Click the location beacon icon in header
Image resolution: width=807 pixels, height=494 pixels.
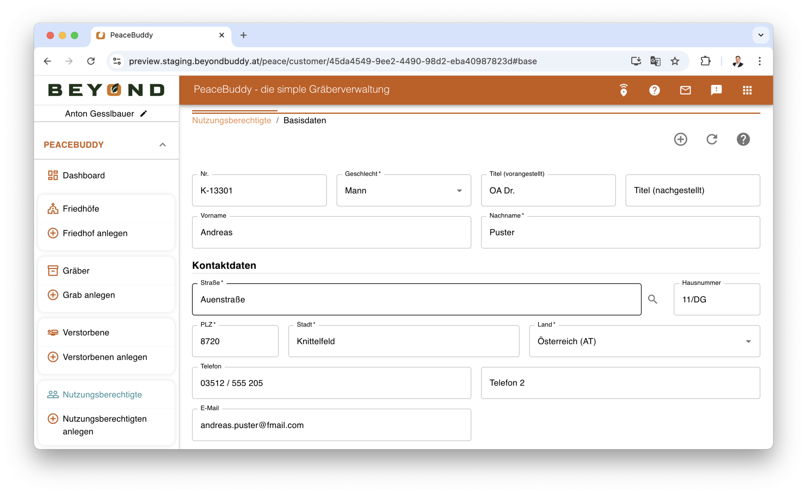click(624, 90)
